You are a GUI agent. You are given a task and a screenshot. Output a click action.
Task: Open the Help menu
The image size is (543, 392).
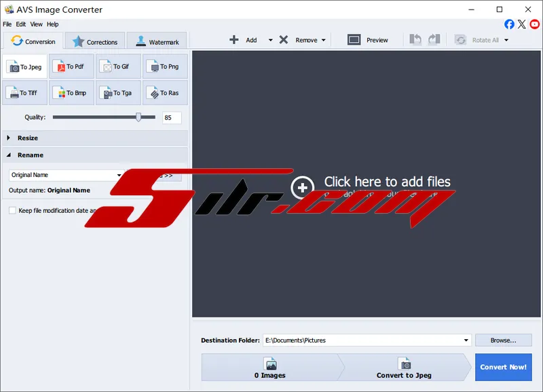pyautogui.click(x=53, y=24)
